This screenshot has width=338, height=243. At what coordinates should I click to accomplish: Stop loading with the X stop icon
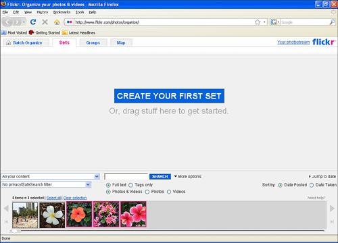pos(45,22)
